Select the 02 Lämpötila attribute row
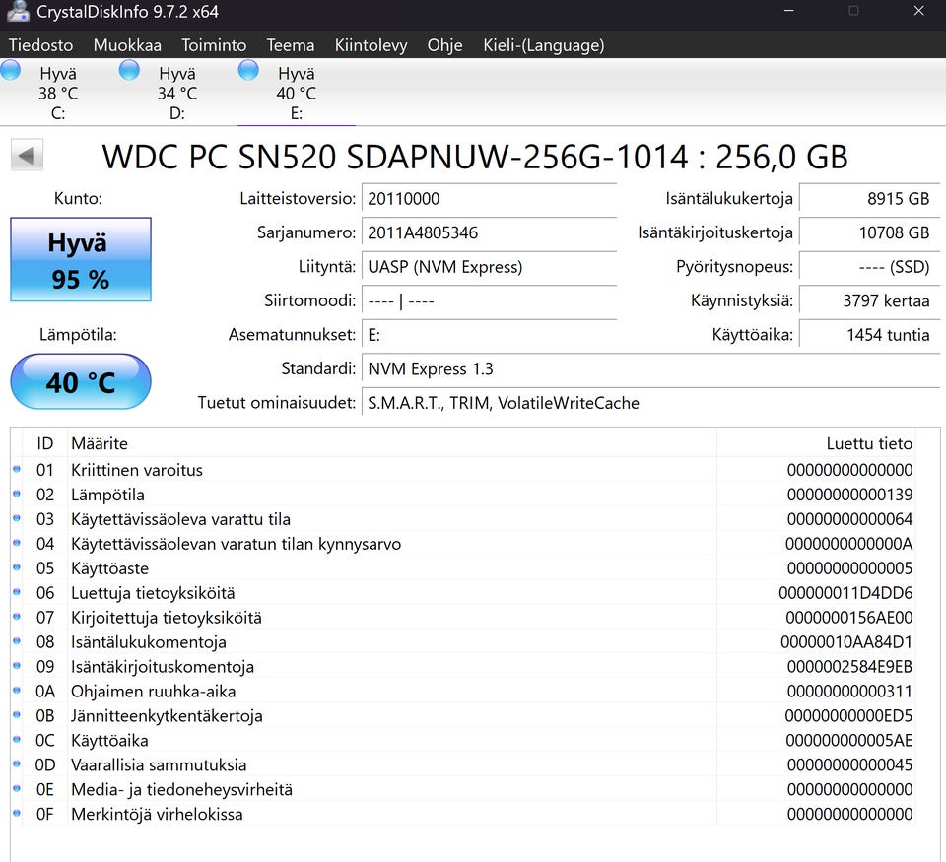 463,495
